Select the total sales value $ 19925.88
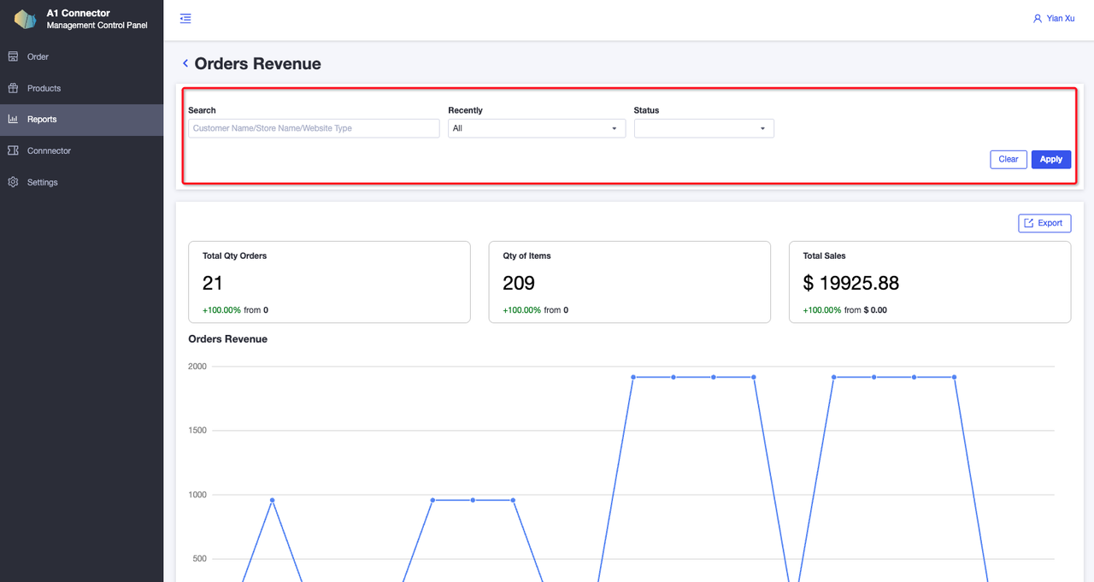 (x=851, y=283)
